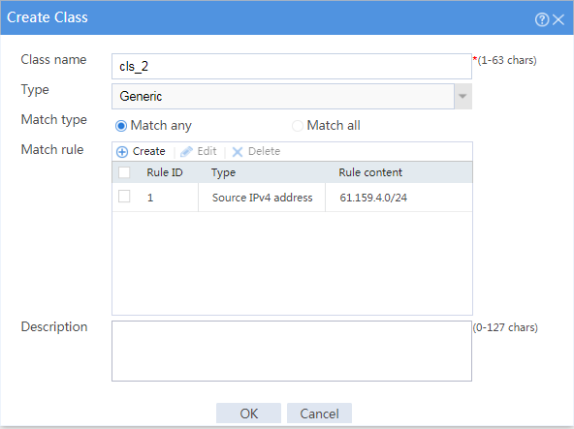Click the Rule content column header
The image size is (574, 429).
tap(370, 172)
